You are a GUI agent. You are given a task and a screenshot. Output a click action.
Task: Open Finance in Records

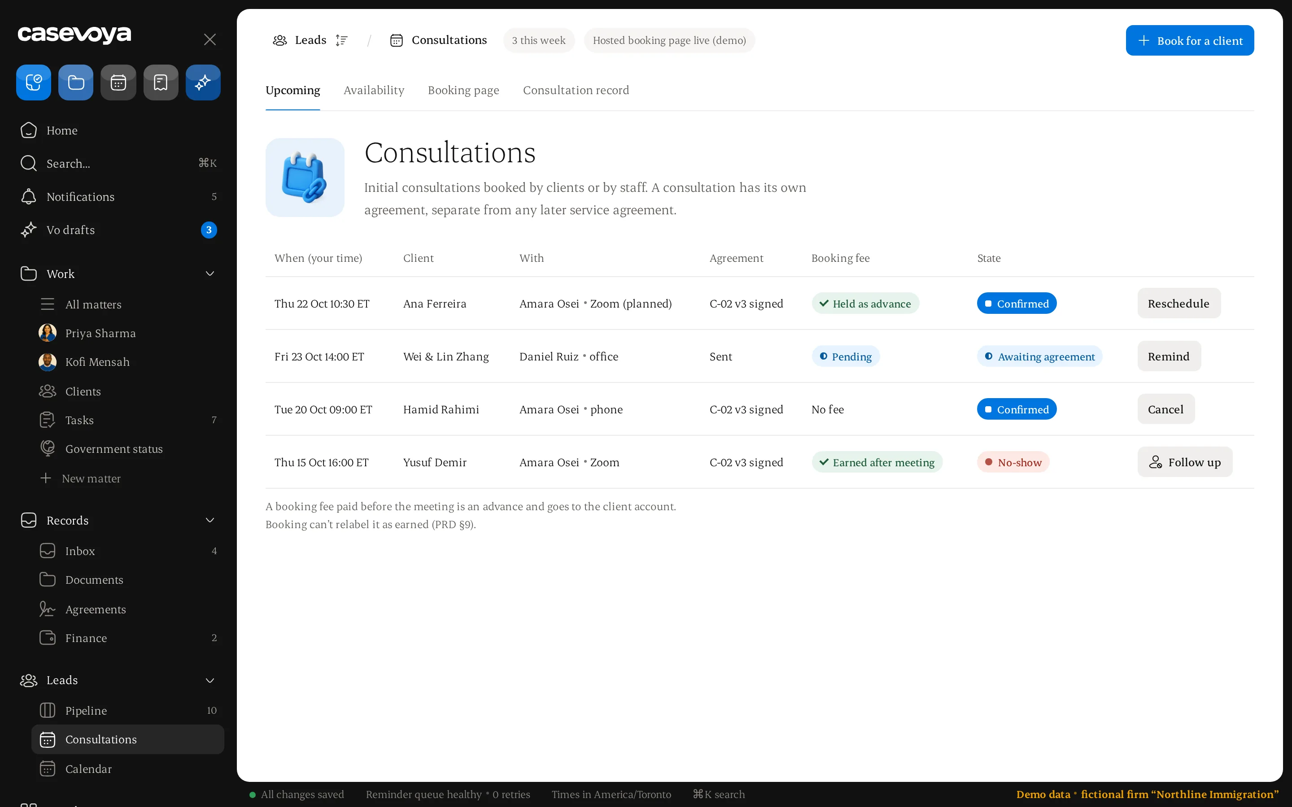[x=127, y=638]
